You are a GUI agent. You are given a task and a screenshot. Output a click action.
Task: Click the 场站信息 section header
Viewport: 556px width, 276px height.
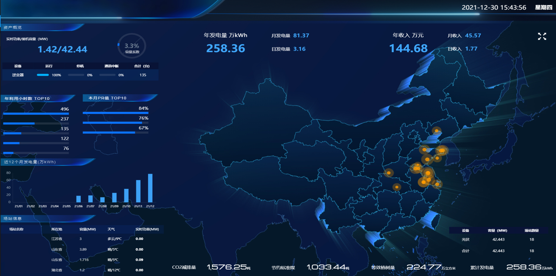[13, 218]
